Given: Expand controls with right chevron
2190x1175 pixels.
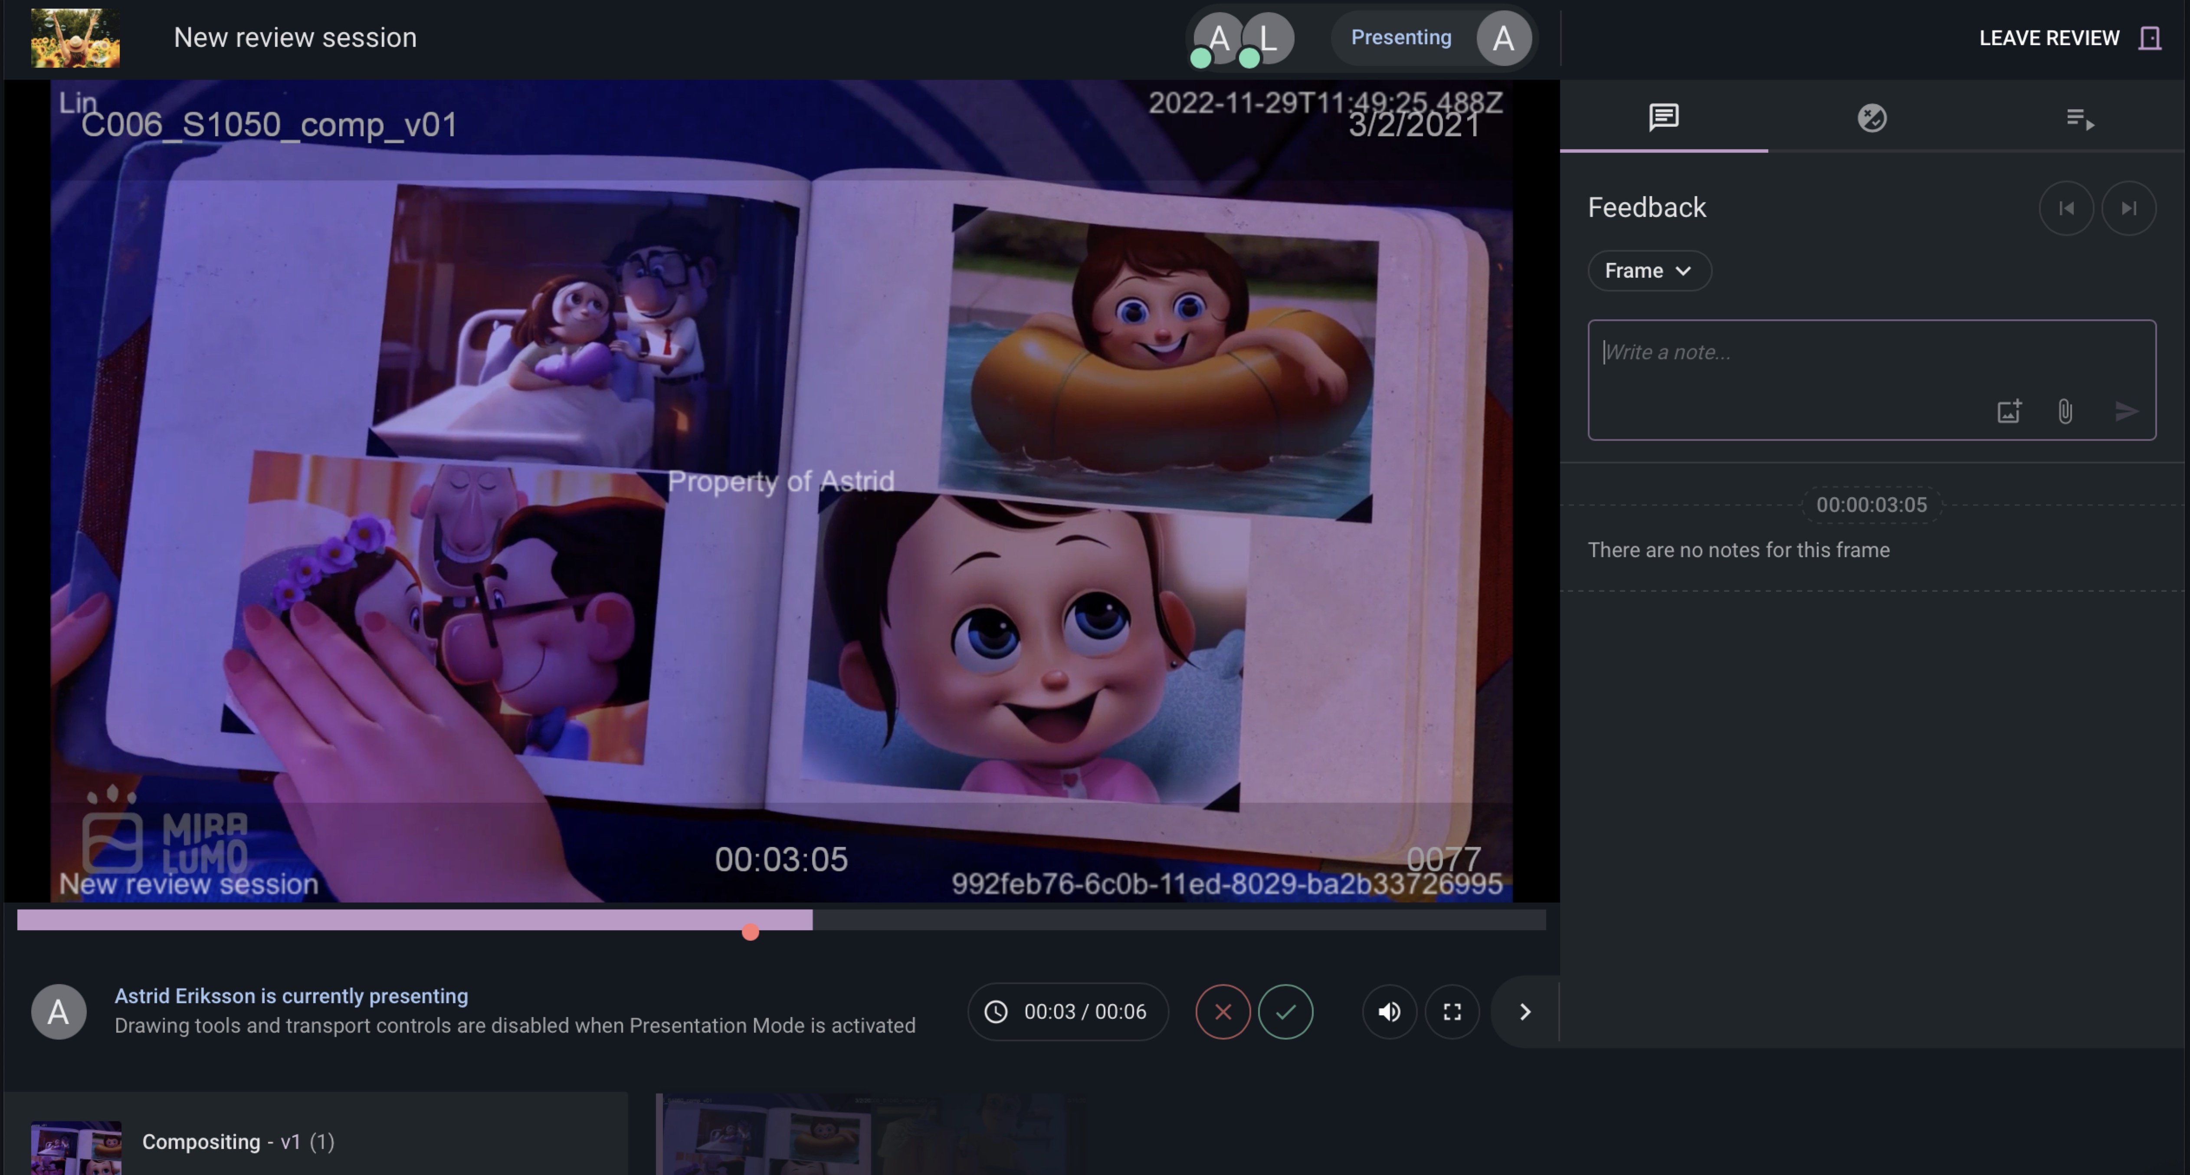Looking at the screenshot, I should click(x=1524, y=1012).
